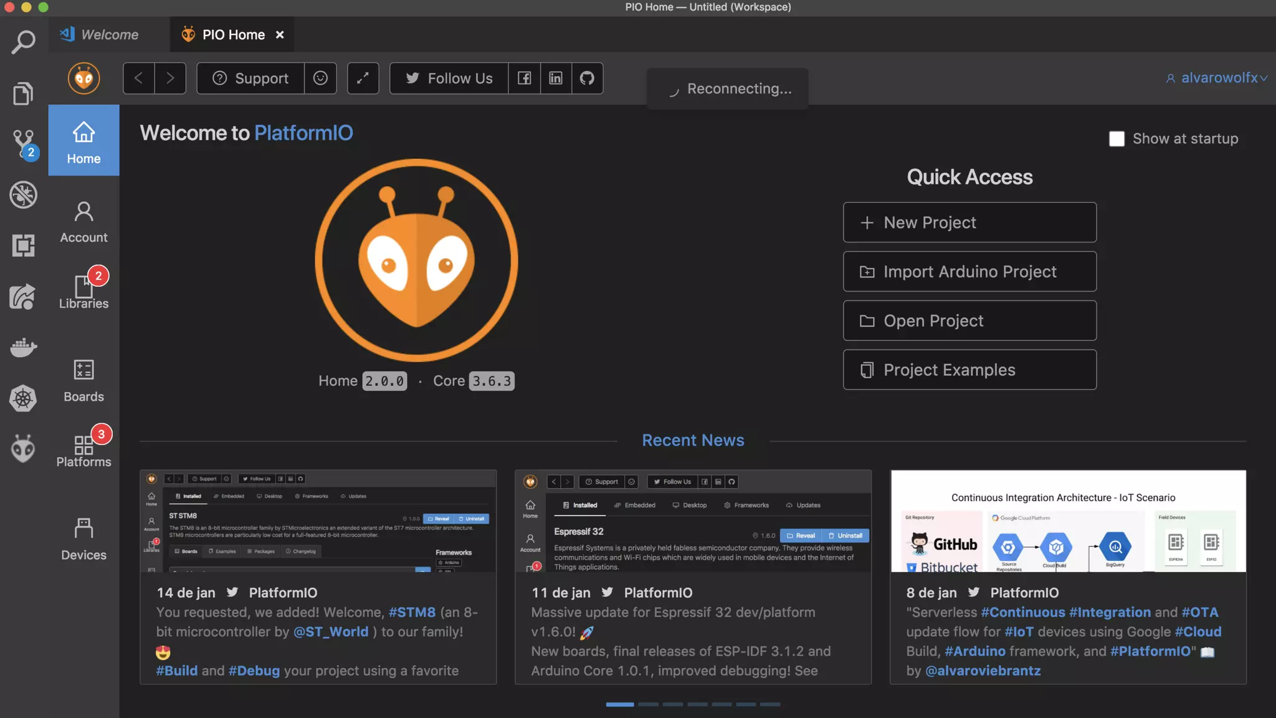Open PlatformIO alien icon in activity bar
1276x718 pixels.
pos(24,448)
